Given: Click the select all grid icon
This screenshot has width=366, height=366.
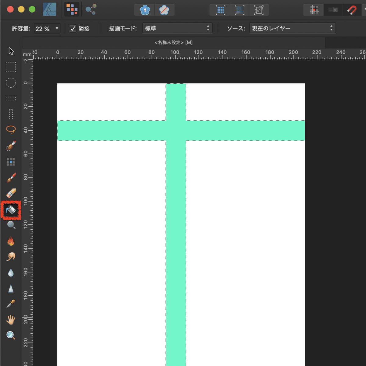Looking at the screenshot, I should click(x=221, y=10).
